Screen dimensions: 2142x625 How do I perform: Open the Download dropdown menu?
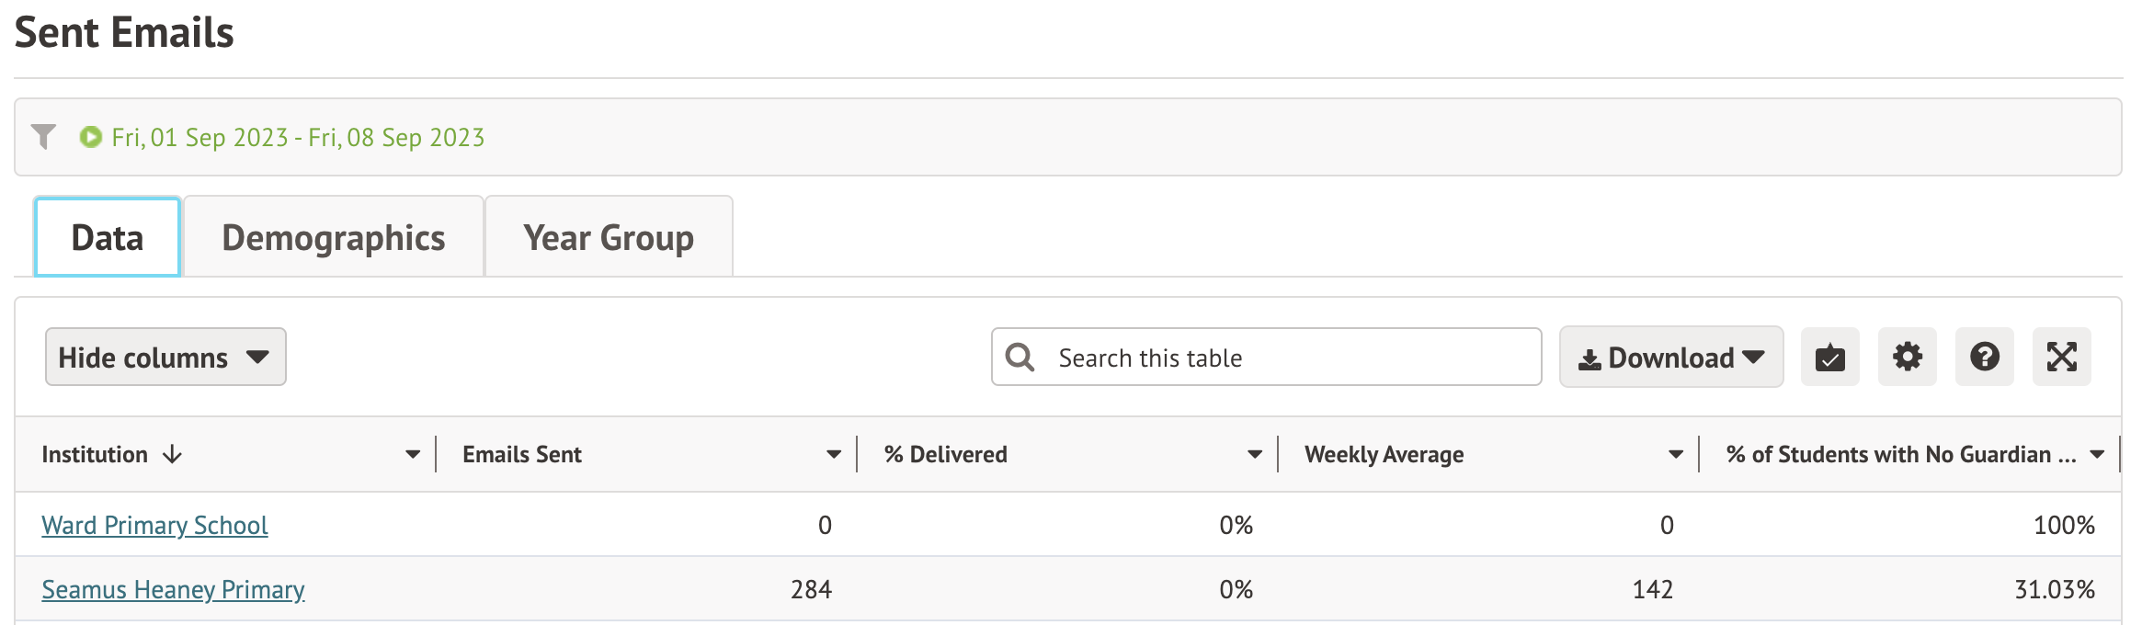click(x=1670, y=357)
